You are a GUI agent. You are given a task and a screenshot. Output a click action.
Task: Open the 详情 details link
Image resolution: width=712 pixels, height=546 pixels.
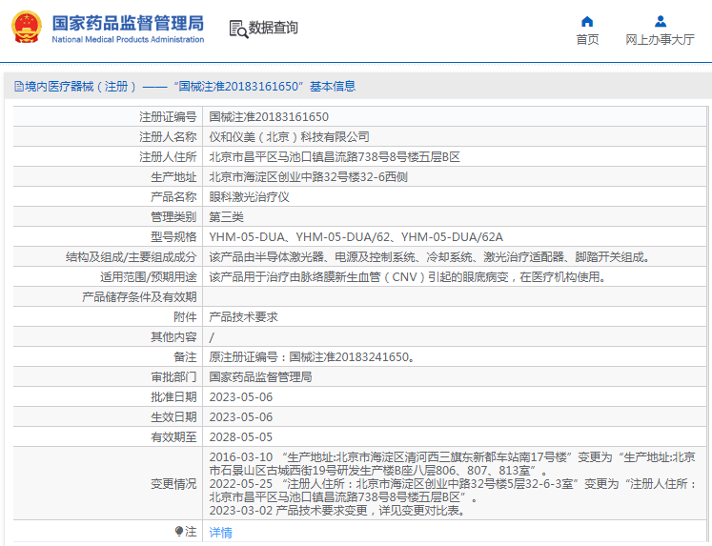220,533
